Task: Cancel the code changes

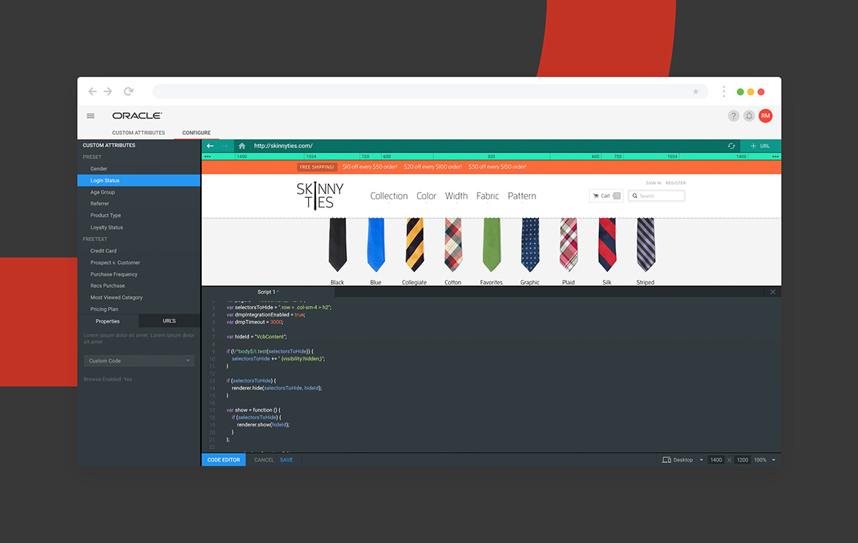Action: coord(264,460)
